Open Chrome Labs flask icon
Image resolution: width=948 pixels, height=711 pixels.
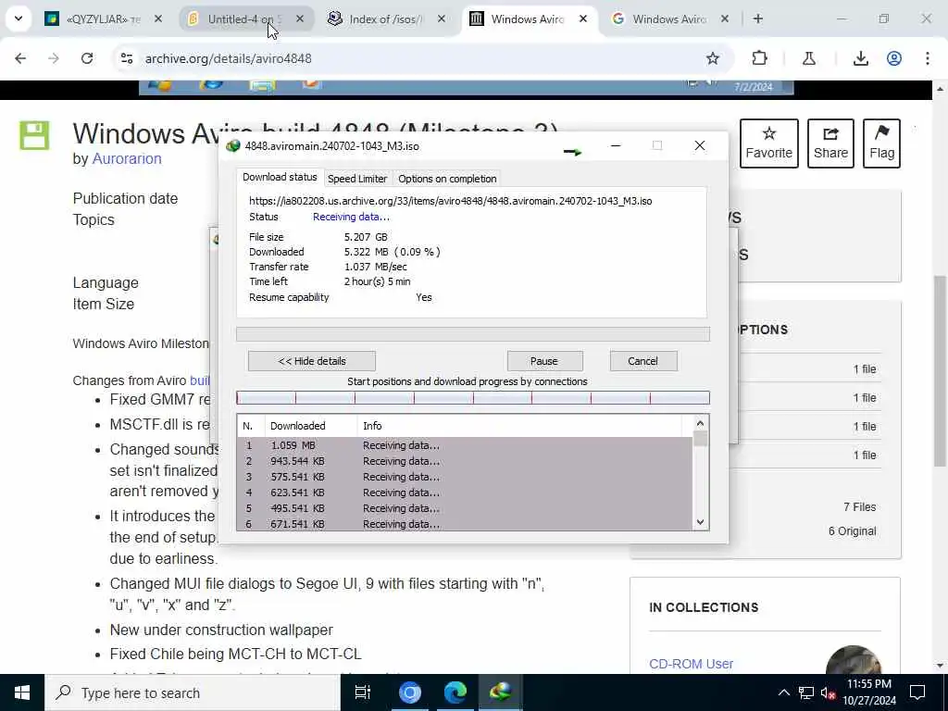click(809, 58)
